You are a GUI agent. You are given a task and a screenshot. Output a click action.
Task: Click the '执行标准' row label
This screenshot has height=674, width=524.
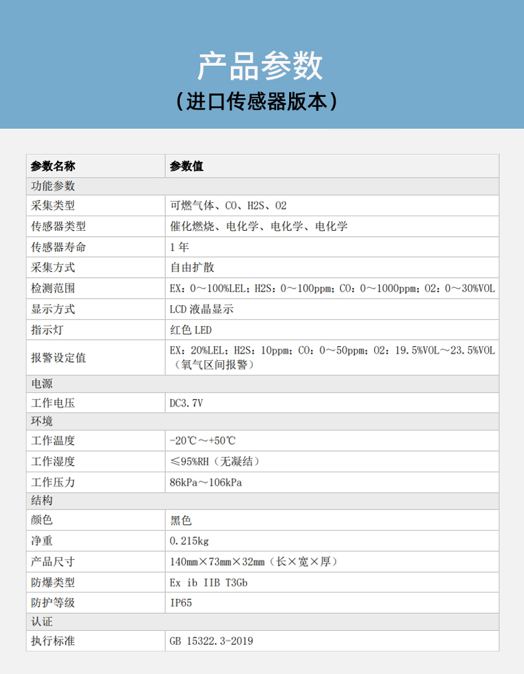point(53,641)
